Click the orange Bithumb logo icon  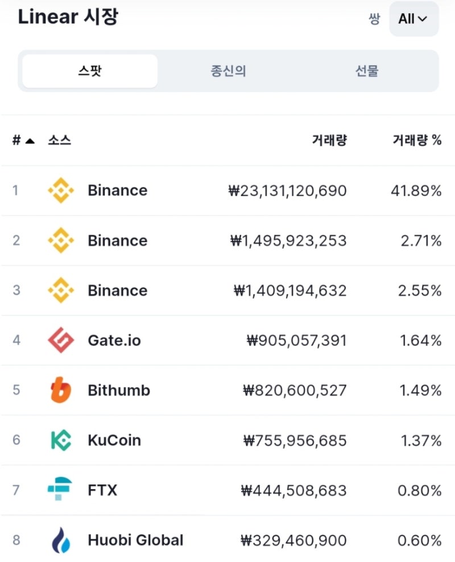(x=61, y=390)
